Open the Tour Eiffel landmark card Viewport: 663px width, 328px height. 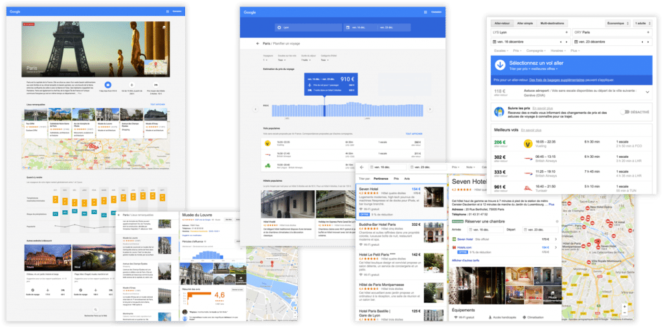pyautogui.click(x=36, y=124)
